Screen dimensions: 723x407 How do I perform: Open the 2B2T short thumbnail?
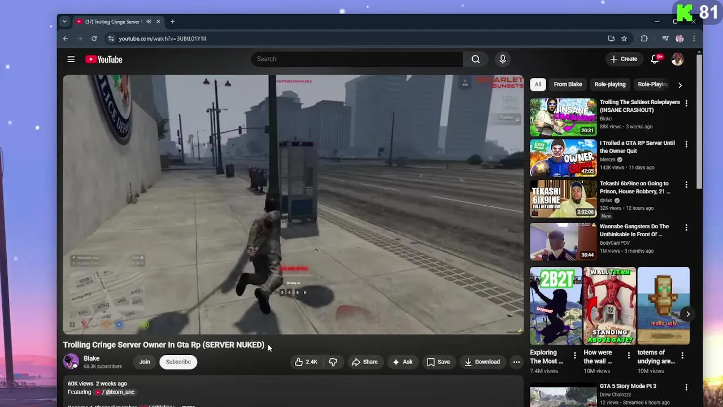coord(556,306)
